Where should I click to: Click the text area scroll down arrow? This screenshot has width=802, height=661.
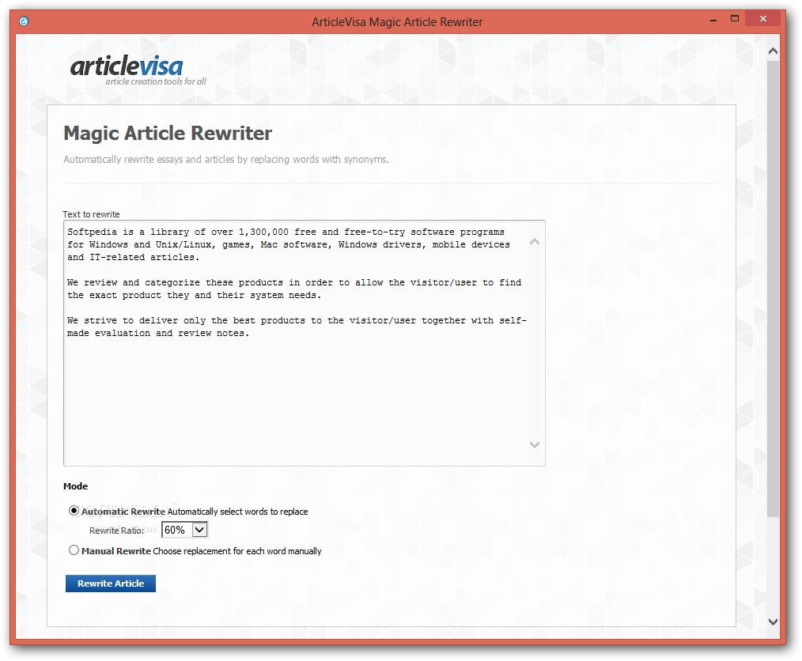pos(535,444)
